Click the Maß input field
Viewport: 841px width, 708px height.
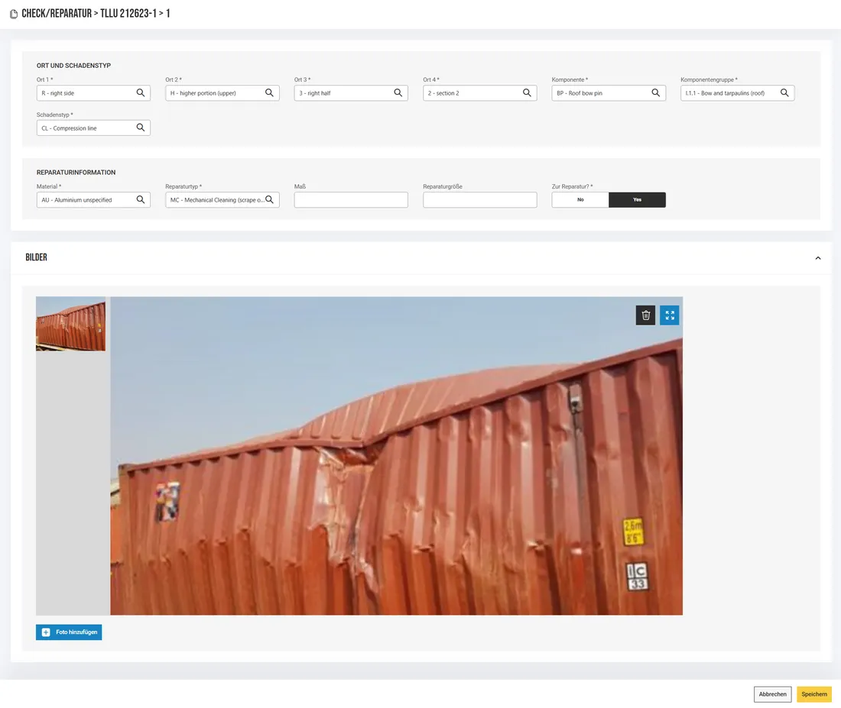(351, 200)
